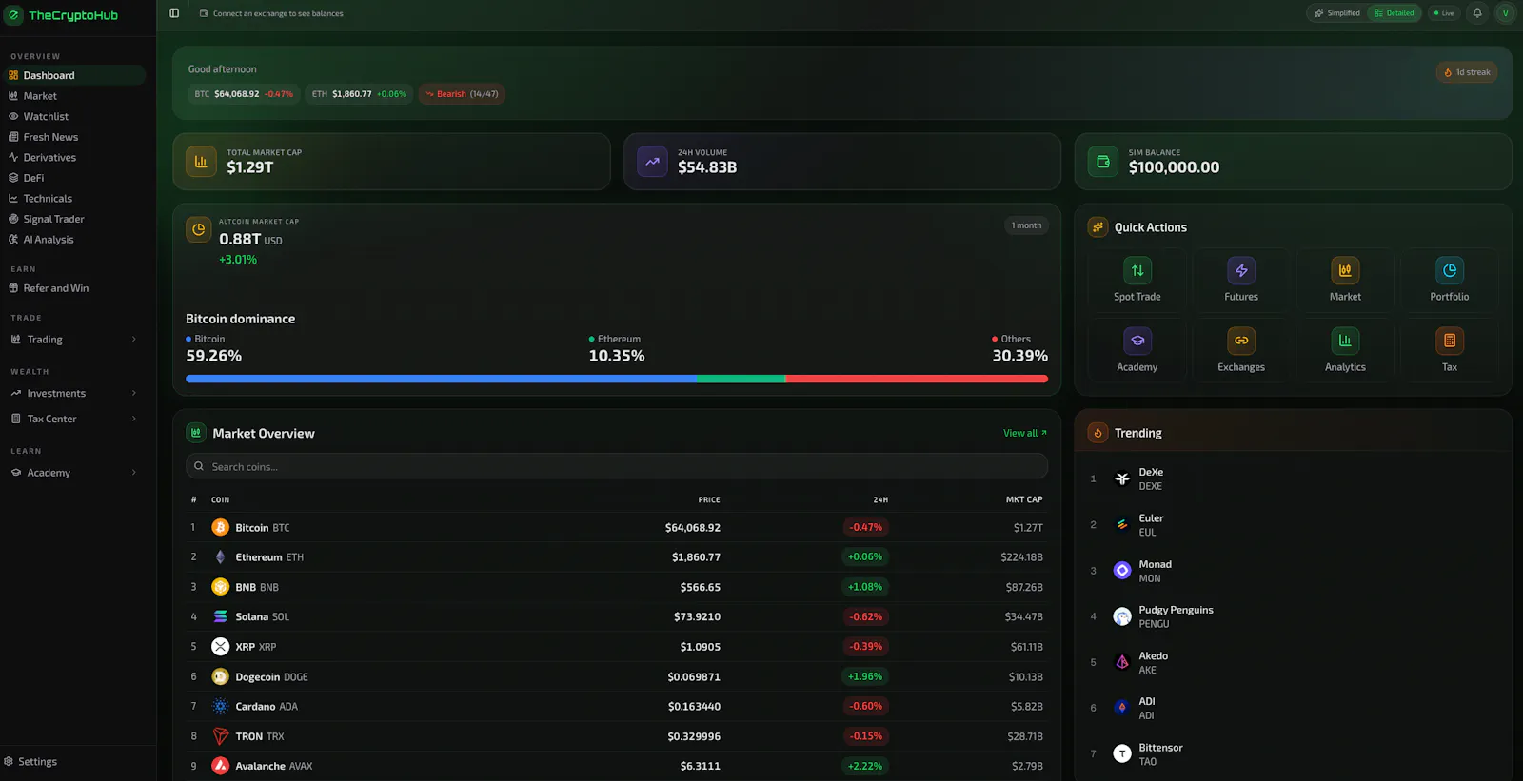Click View all in Market Overview
This screenshot has width=1523, height=781.
click(1024, 433)
